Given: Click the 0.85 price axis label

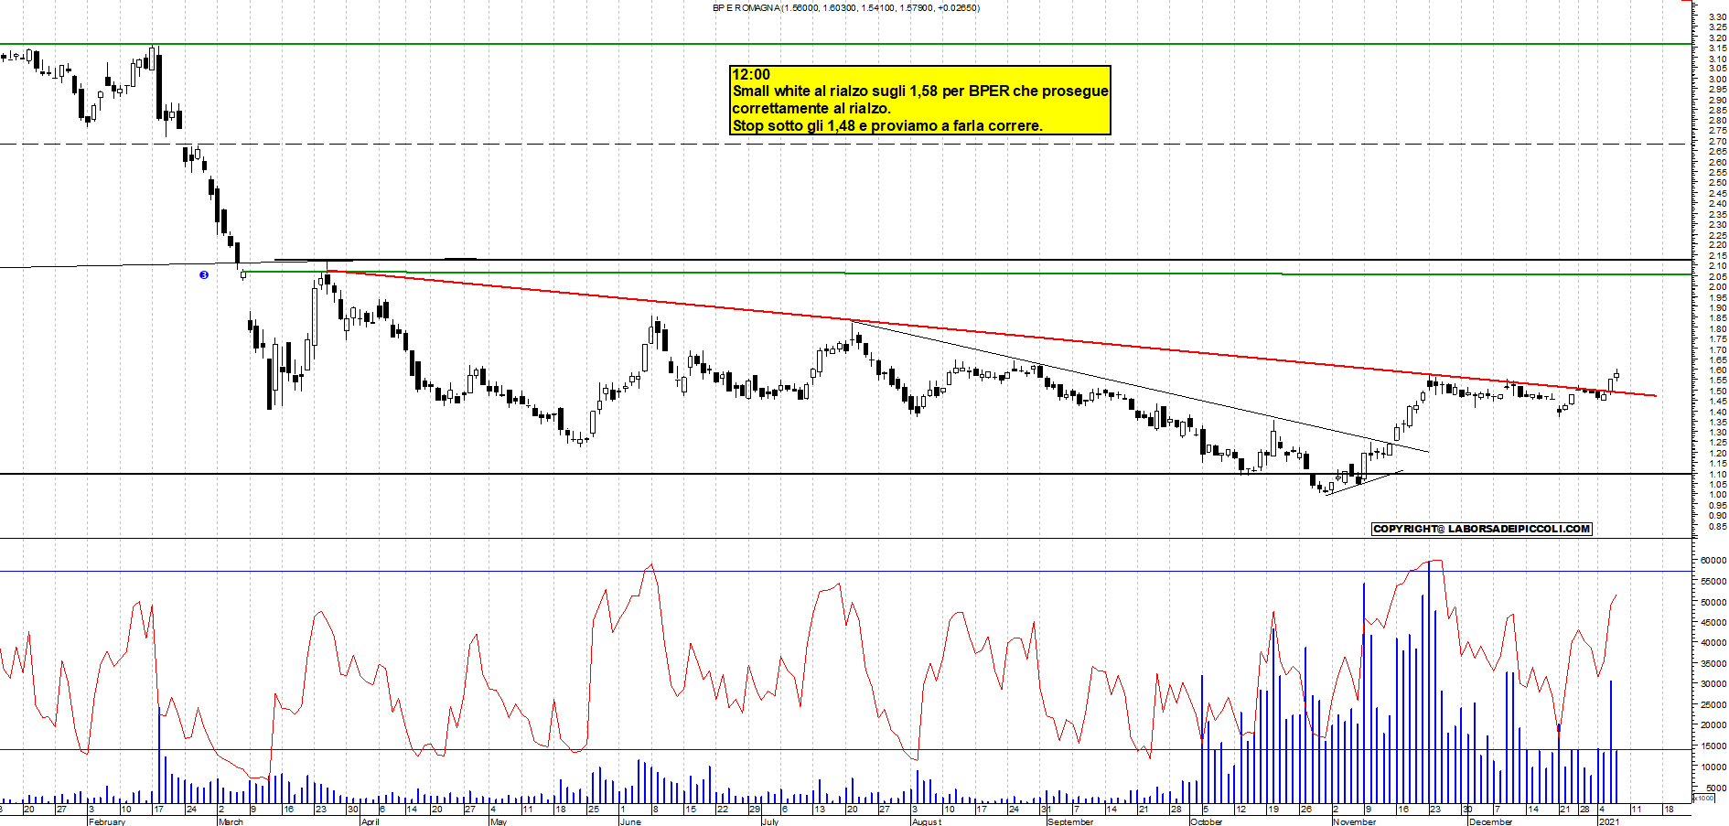Looking at the screenshot, I should [1717, 526].
